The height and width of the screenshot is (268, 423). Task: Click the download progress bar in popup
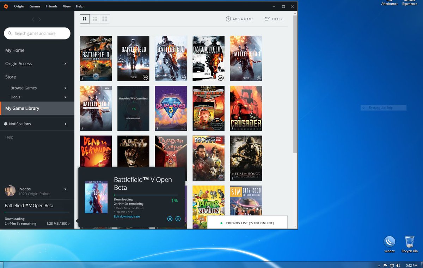click(x=146, y=195)
